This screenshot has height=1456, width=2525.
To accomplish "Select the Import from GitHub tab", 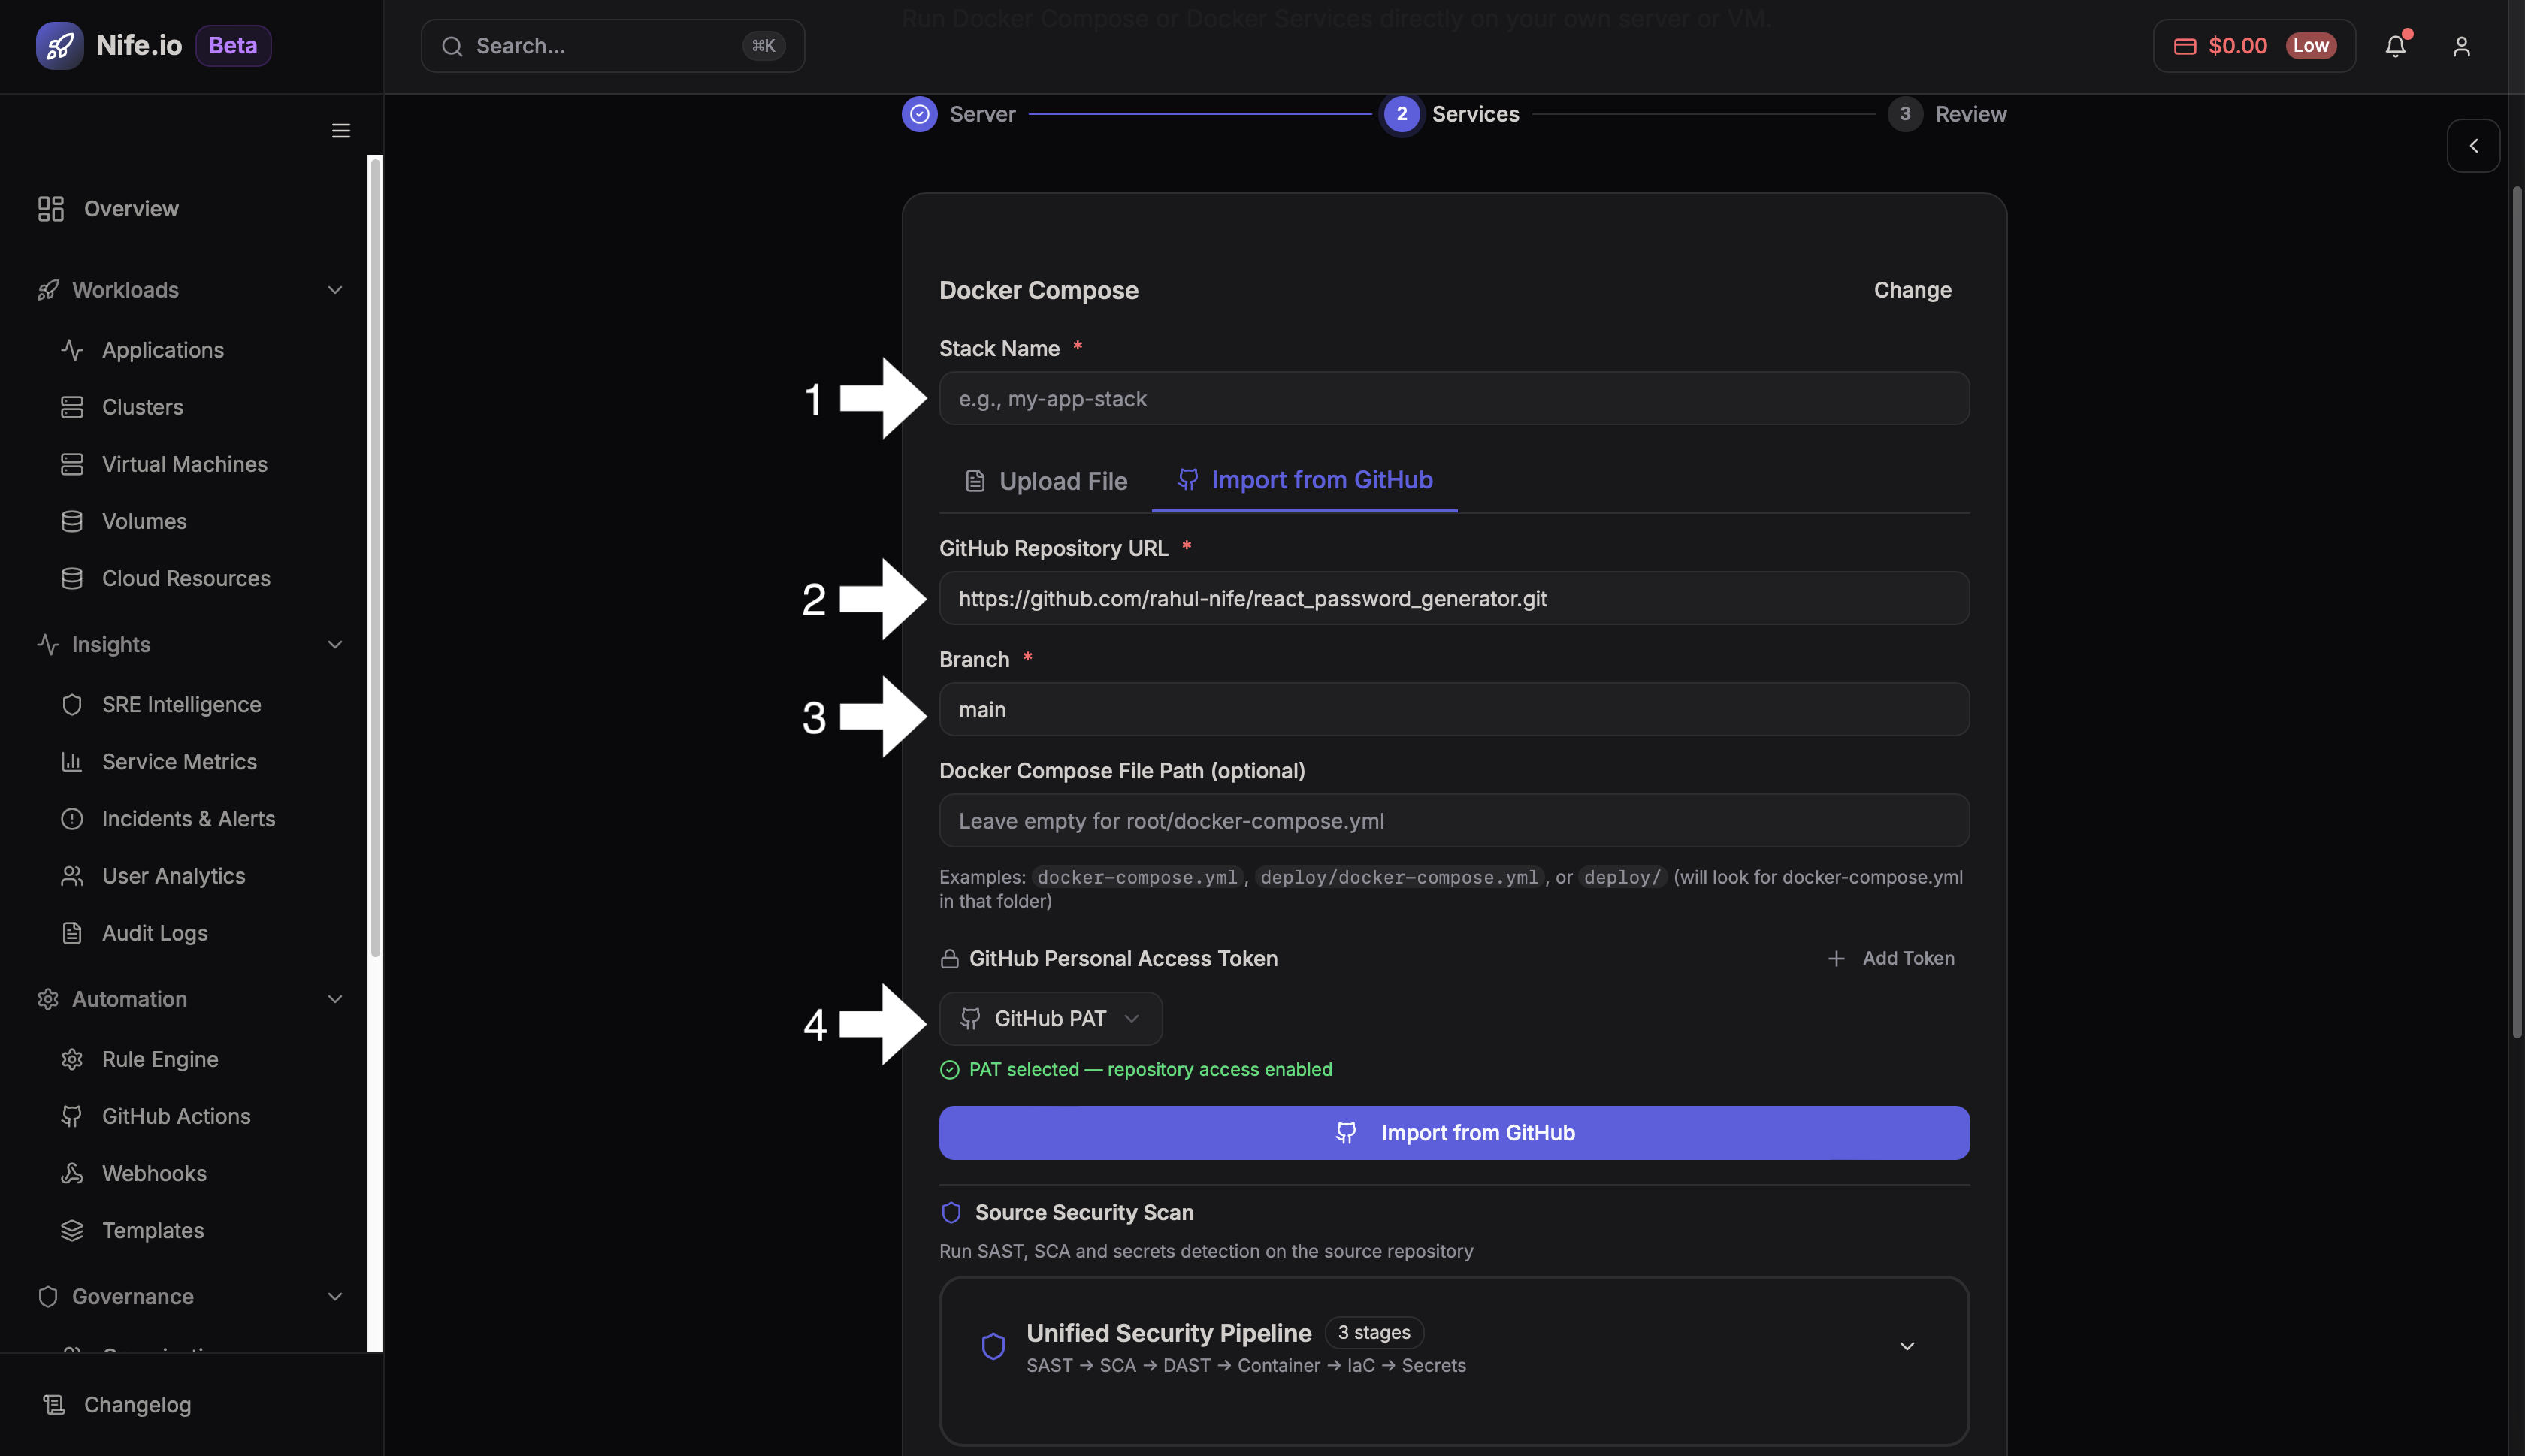I will click(x=1304, y=480).
